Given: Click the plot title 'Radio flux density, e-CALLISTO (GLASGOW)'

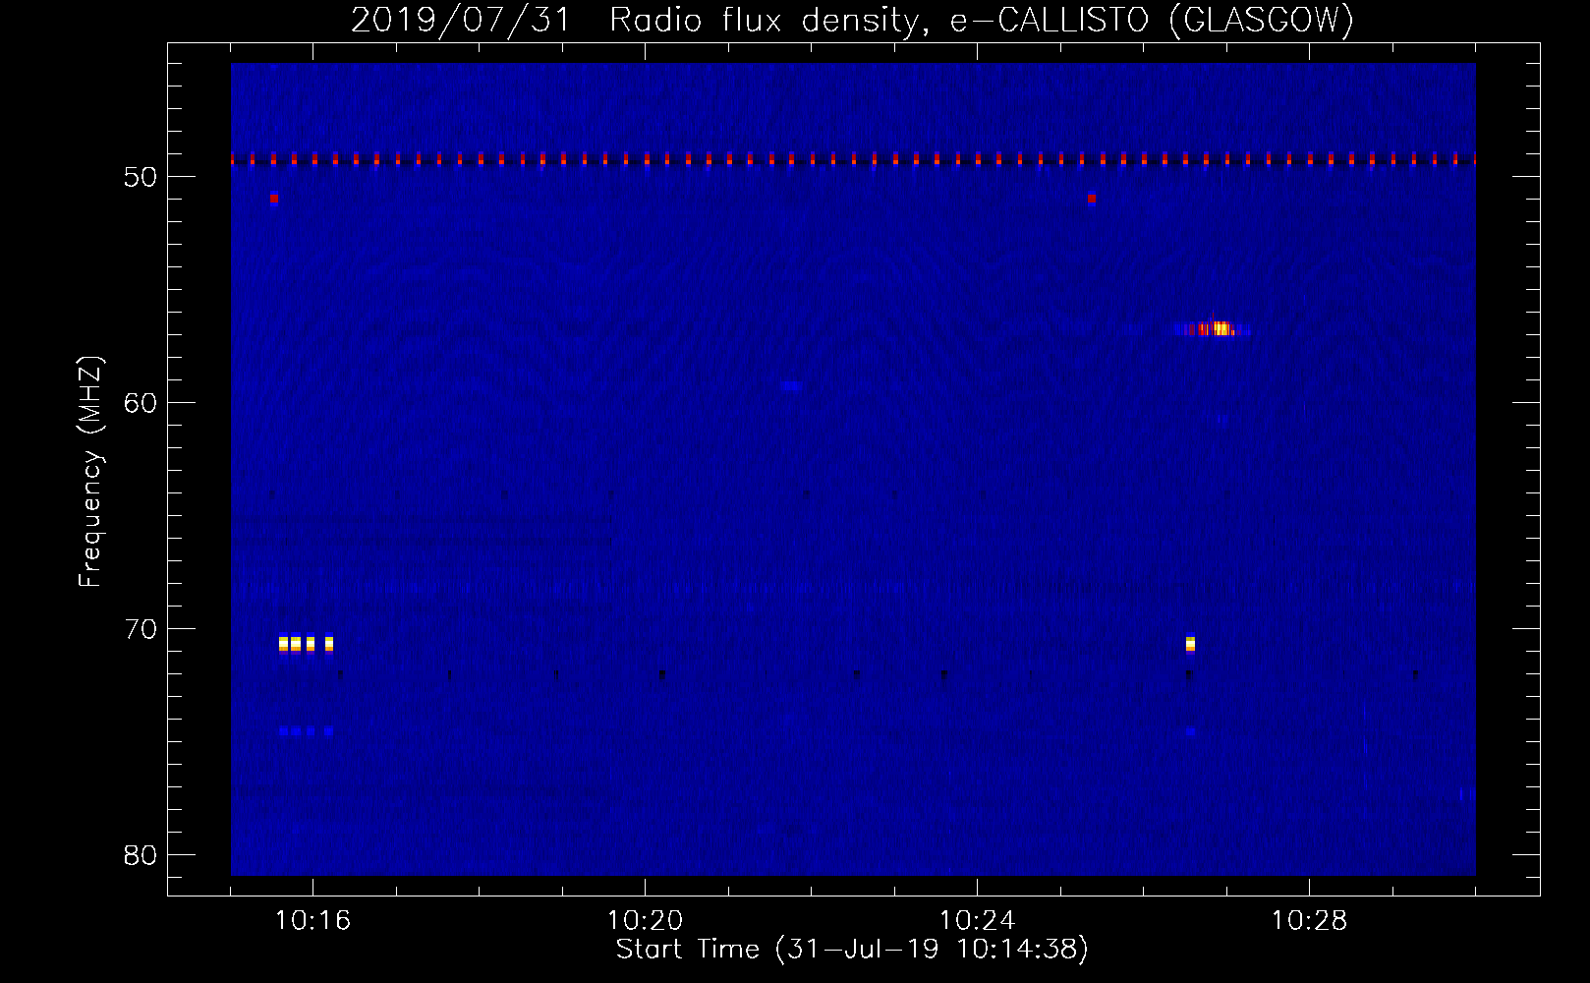Looking at the screenshot, I should click(x=982, y=20).
